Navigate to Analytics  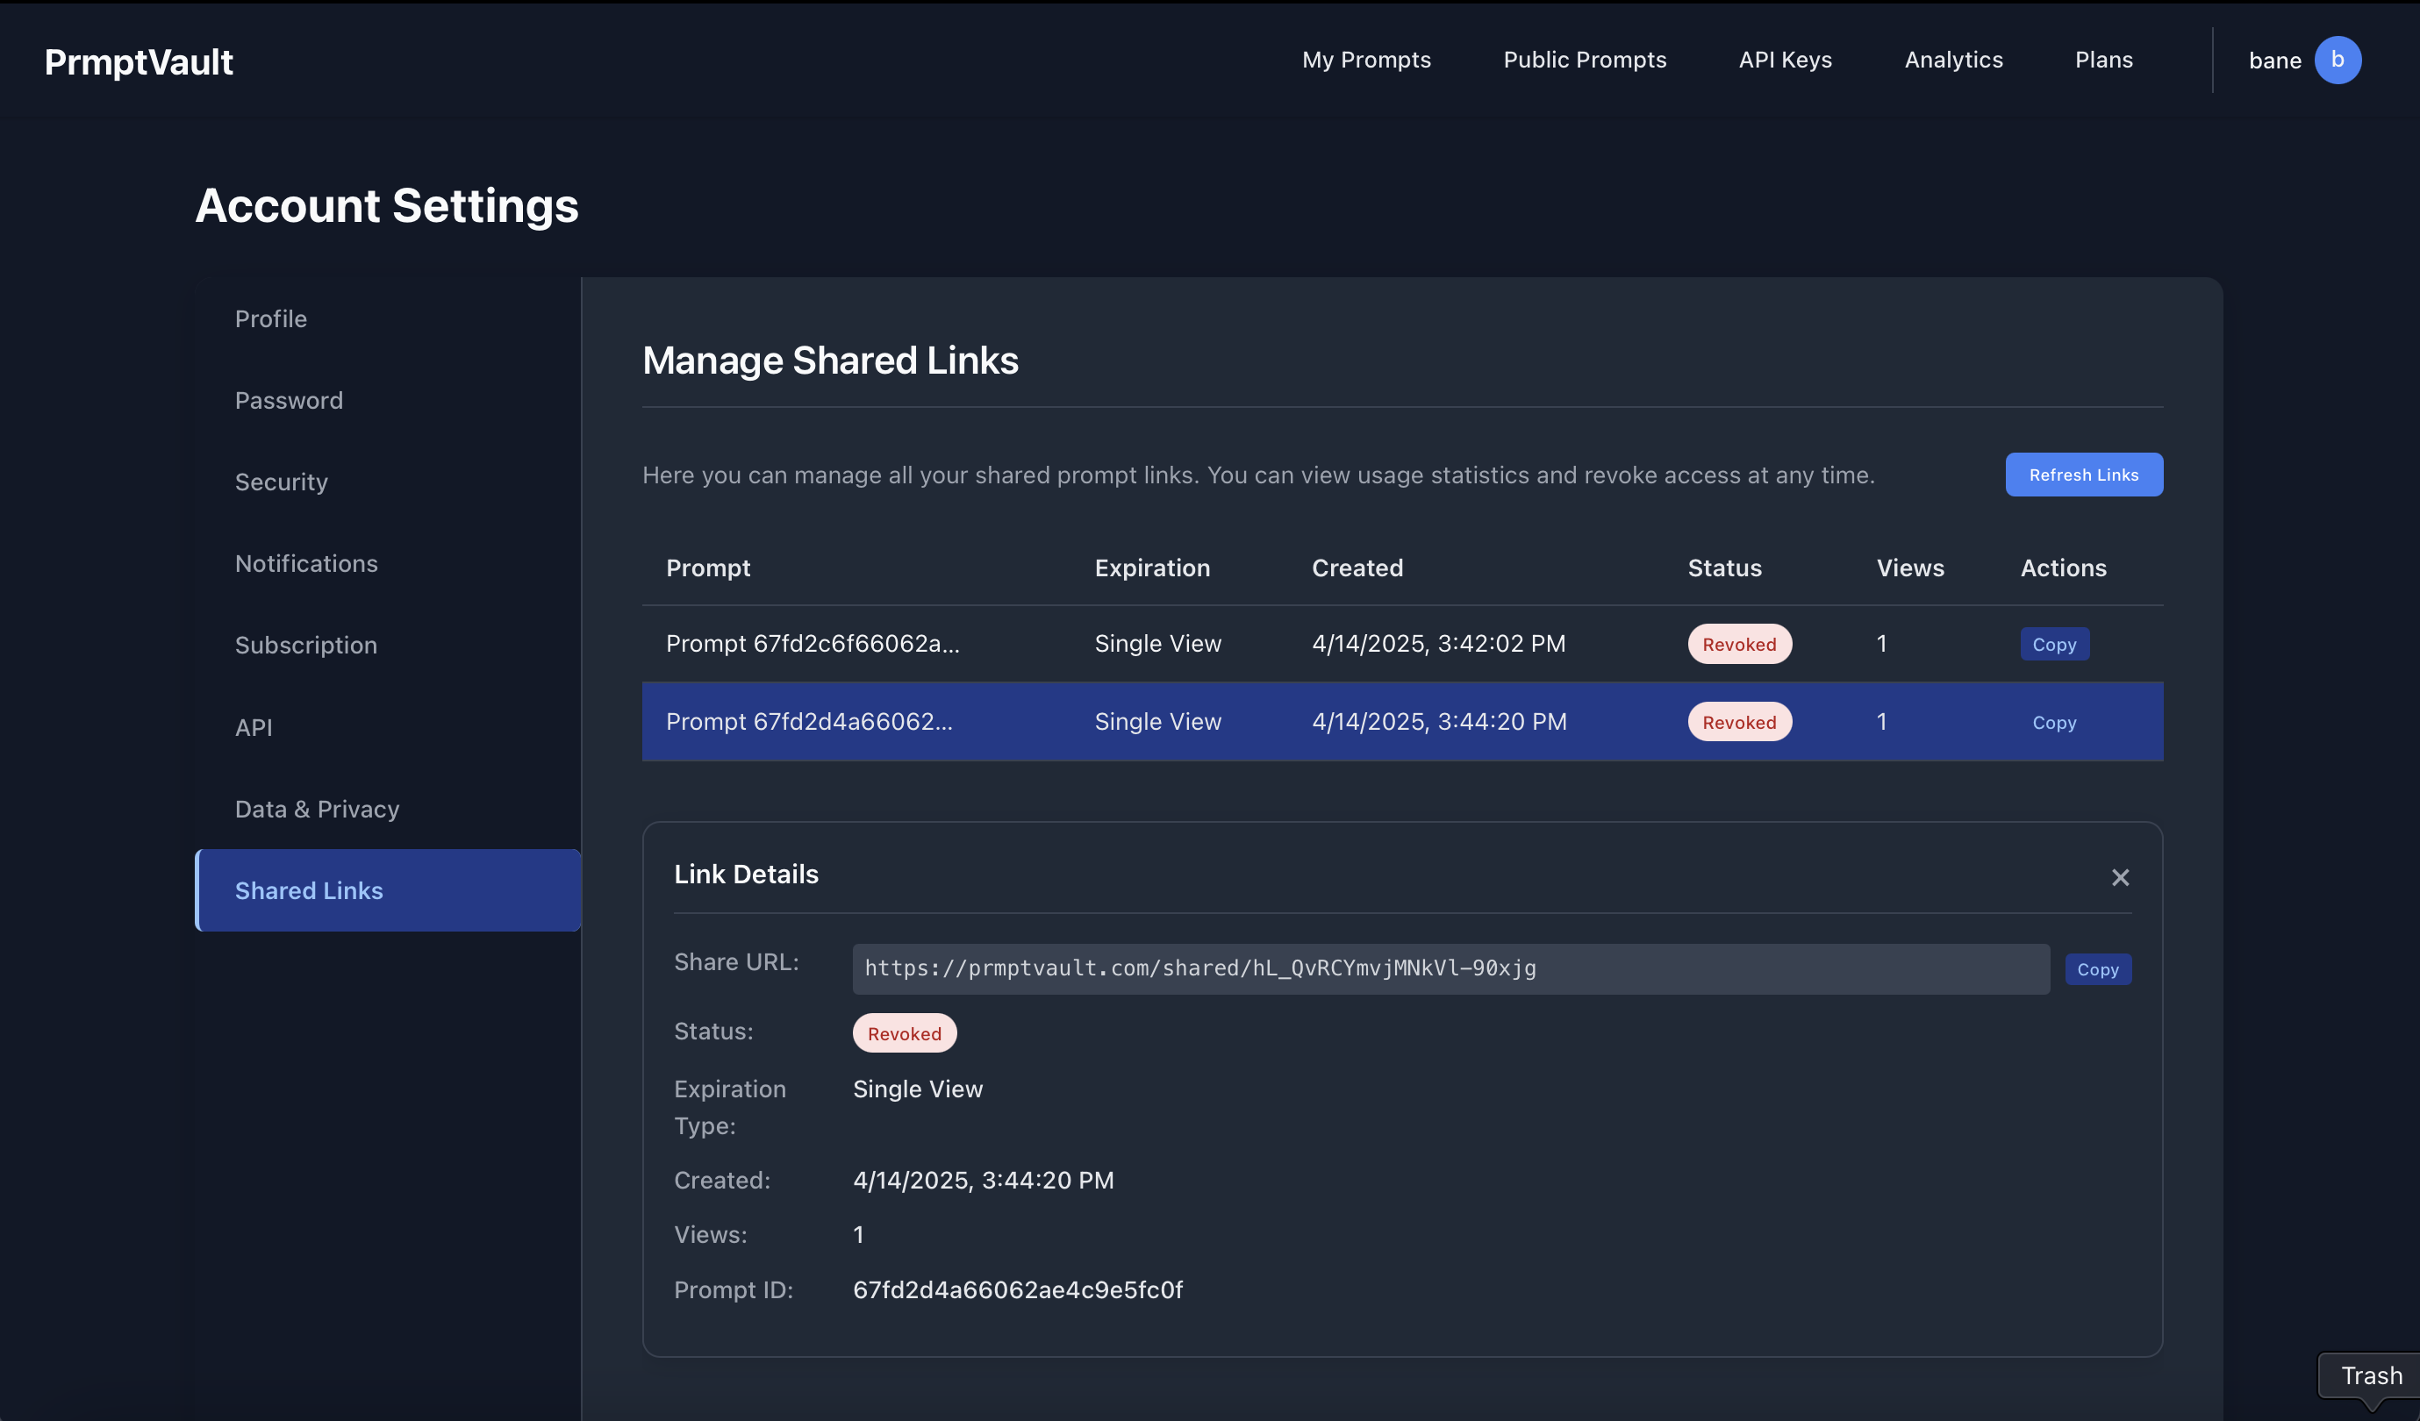click(x=1953, y=60)
